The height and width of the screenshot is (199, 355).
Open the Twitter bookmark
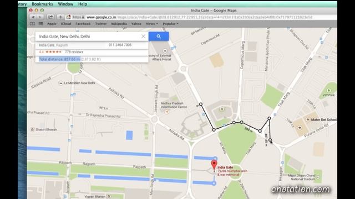point(101,24)
